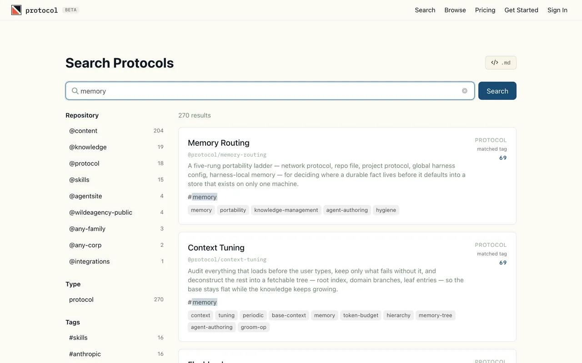Click the portability tag chip

click(x=233, y=210)
